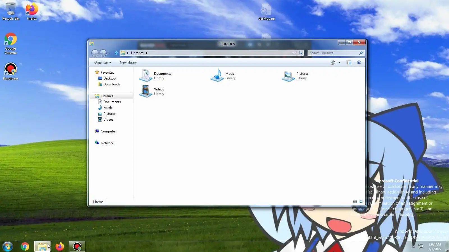Refresh the Libraries view

tap(300, 53)
